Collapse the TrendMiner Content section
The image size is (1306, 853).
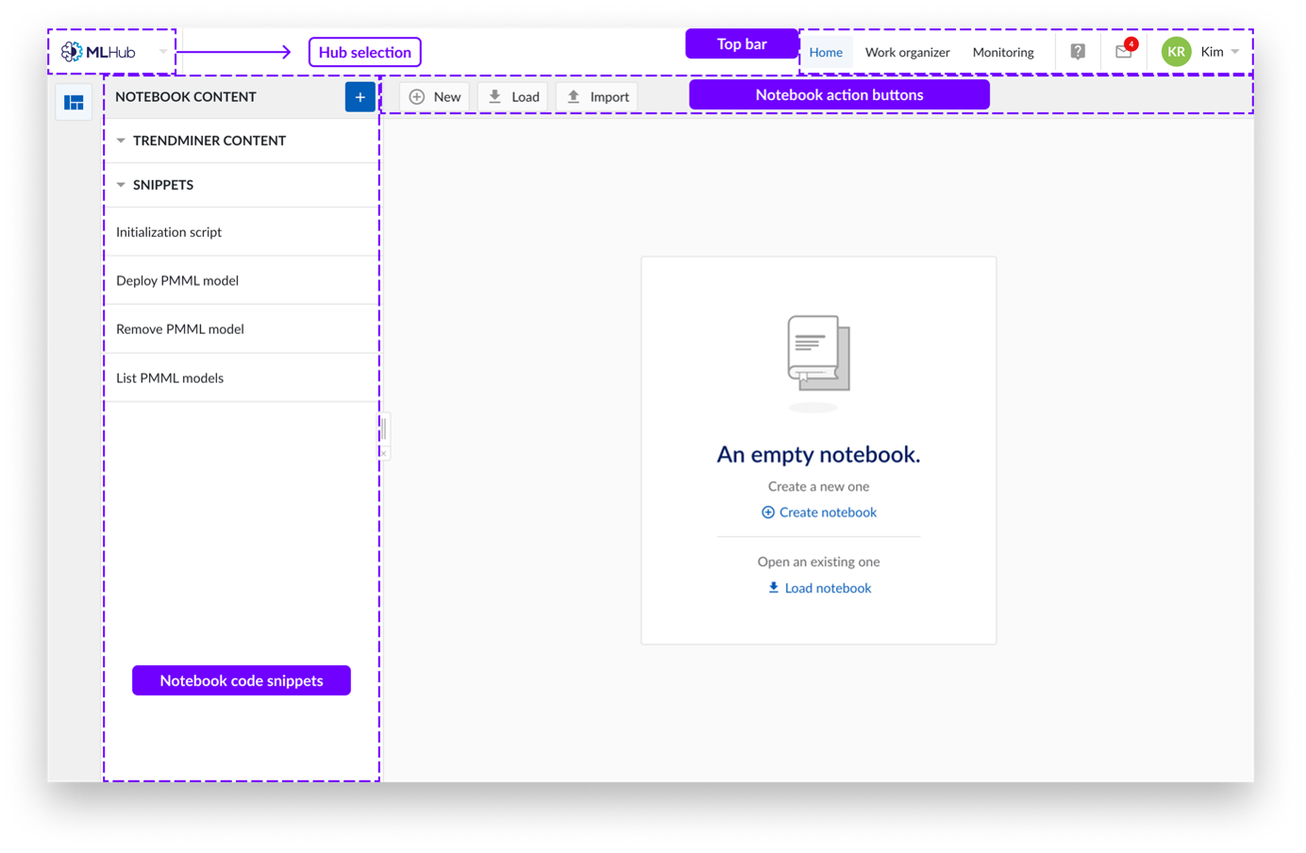(x=121, y=141)
